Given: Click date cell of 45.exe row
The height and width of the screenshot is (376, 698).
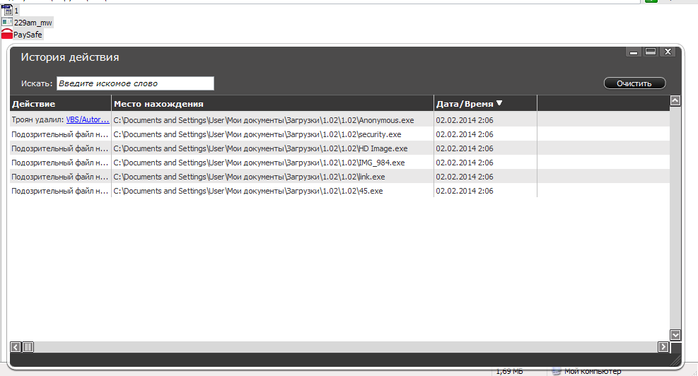Looking at the screenshot, I should [x=465, y=192].
